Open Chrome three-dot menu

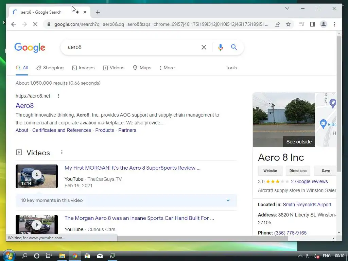coord(334,24)
